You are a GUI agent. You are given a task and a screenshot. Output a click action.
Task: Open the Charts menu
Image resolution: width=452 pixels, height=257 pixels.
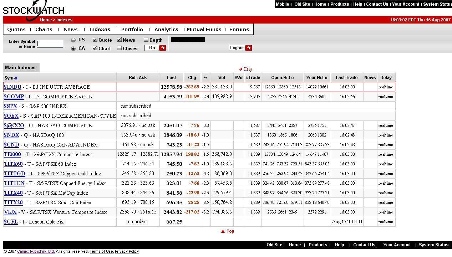coord(44,30)
